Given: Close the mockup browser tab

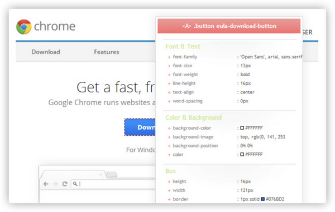Looking at the screenshot, I should tap(101, 174).
